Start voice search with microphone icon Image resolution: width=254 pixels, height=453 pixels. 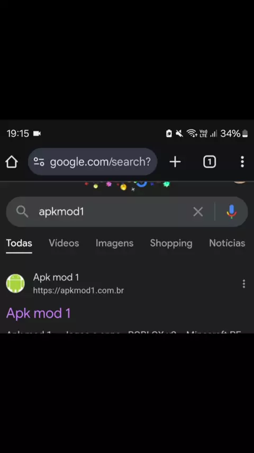tap(232, 212)
